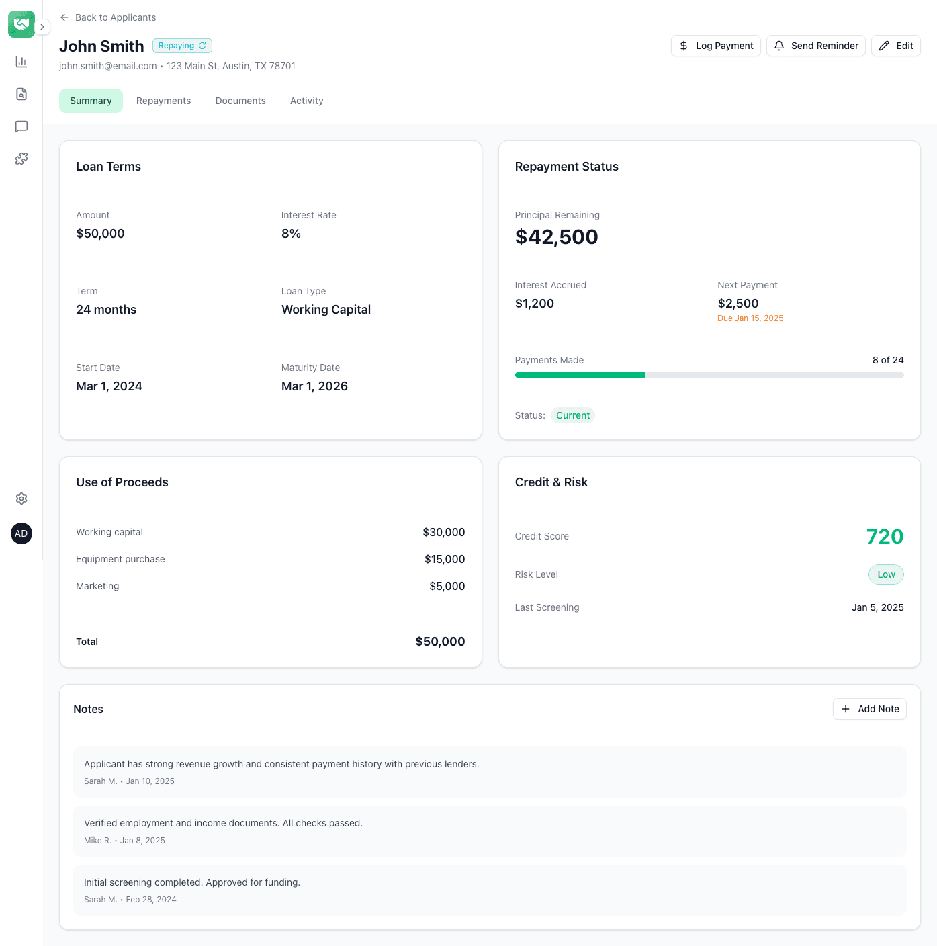Click the Last Screening date Jan 5, 2025
937x946 pixels.
click(878, 607)
